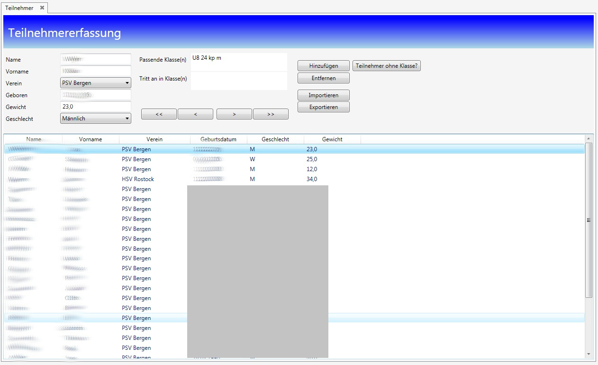Screen dimensions: 598x365
Task: Click the Exportieren button
Action: pyautogui.click(x=323, y=107)
